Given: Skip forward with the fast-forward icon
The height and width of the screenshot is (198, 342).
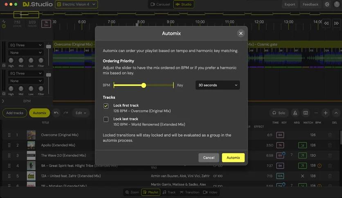Looking at the screenshot, I should point(336,23).
